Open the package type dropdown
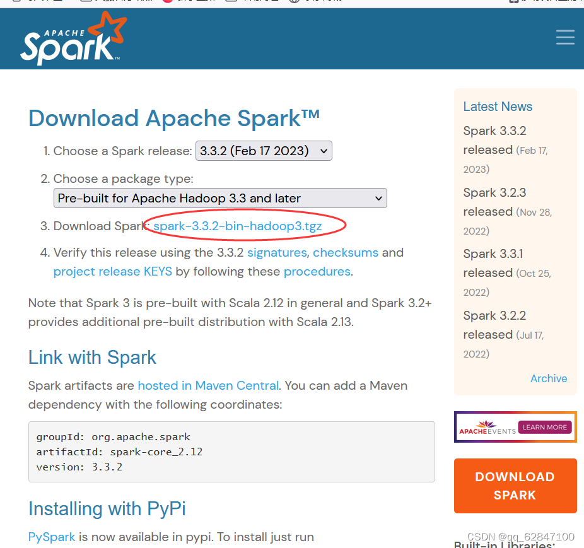The image size is (584, 548). tap(220, 198)
